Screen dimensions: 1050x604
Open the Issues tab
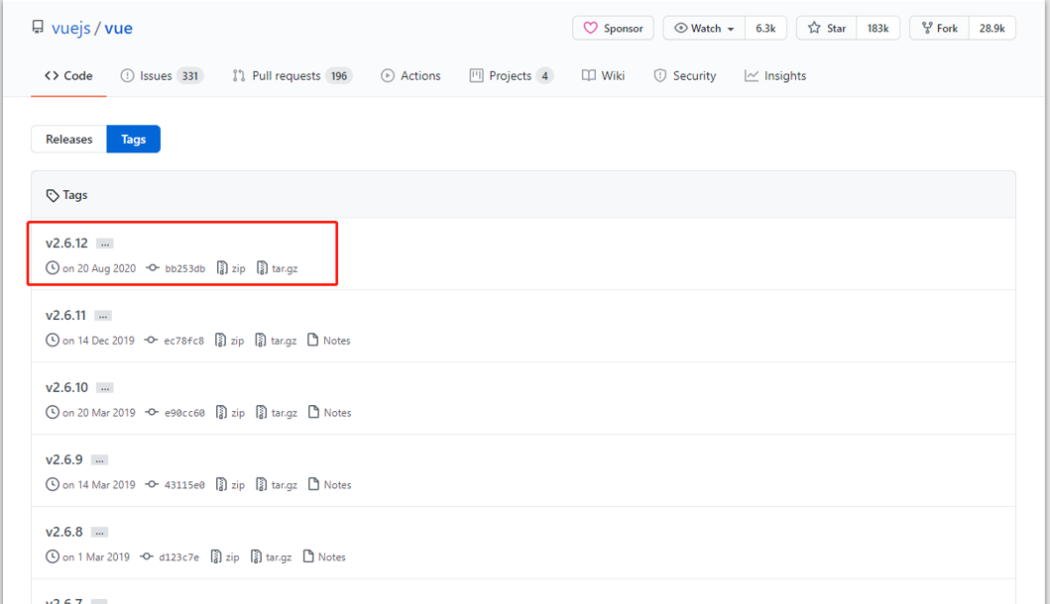coord(161,75)
